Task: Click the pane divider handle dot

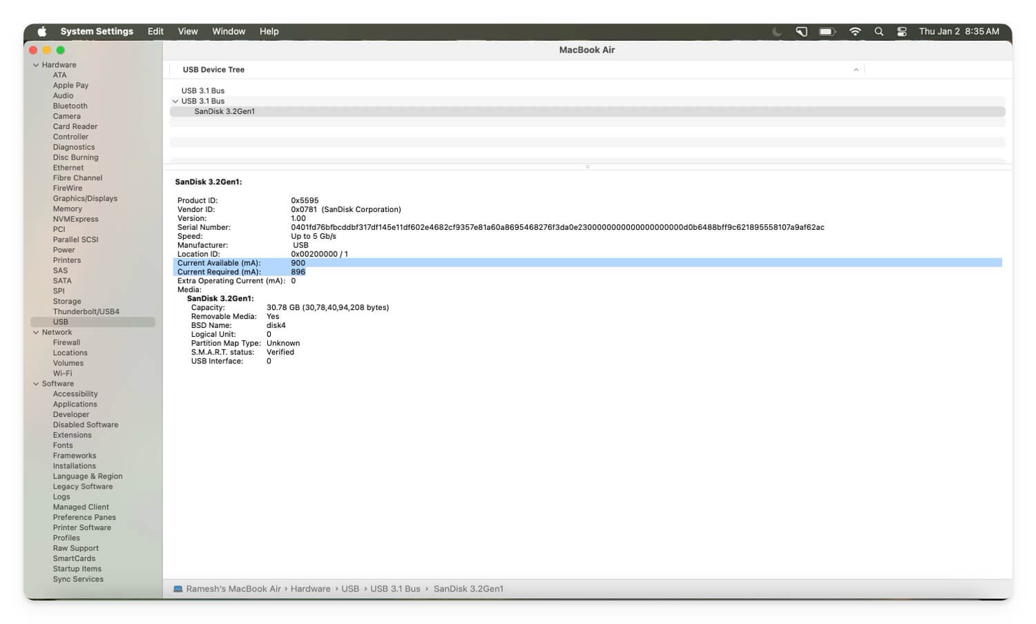Action: click(x=587, y=166)
